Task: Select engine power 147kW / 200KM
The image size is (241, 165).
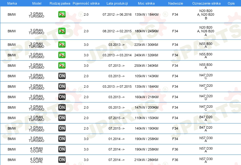Action: (x=146, y=107)
